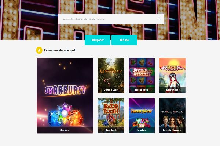This screenshot has width=220, height=146.
Task: Click the Razor Tooth logo artwork
Action: [111, 108]
